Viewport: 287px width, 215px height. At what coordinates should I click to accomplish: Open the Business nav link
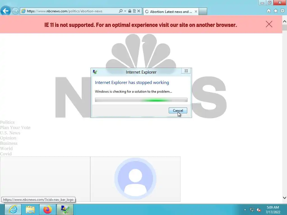pos(9,143)
